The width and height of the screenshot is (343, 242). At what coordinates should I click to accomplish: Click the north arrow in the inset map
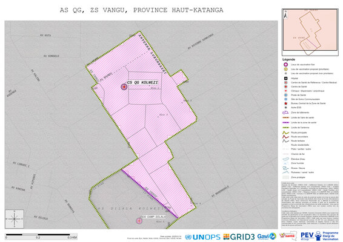point(285,15)
